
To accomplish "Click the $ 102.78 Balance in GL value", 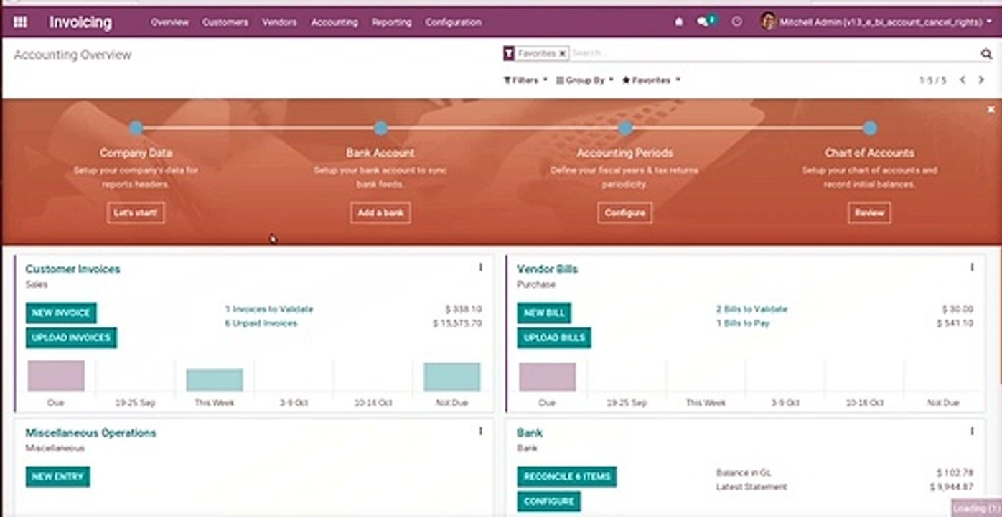I will 955,472.
